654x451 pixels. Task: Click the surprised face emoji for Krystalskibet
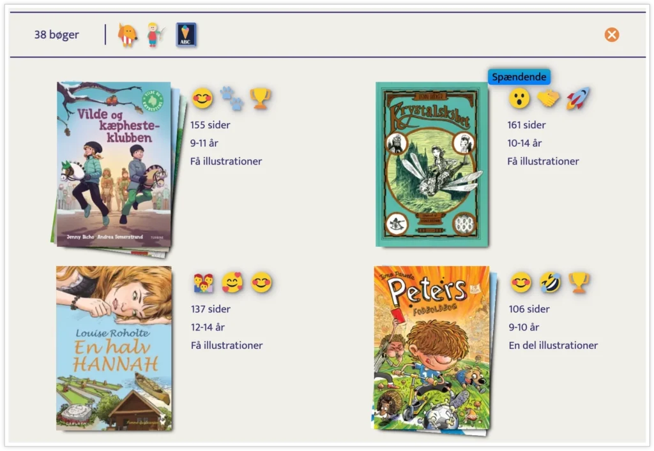point(519,98)
